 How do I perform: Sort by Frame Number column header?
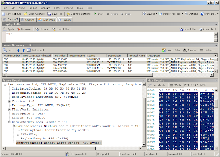12,56
